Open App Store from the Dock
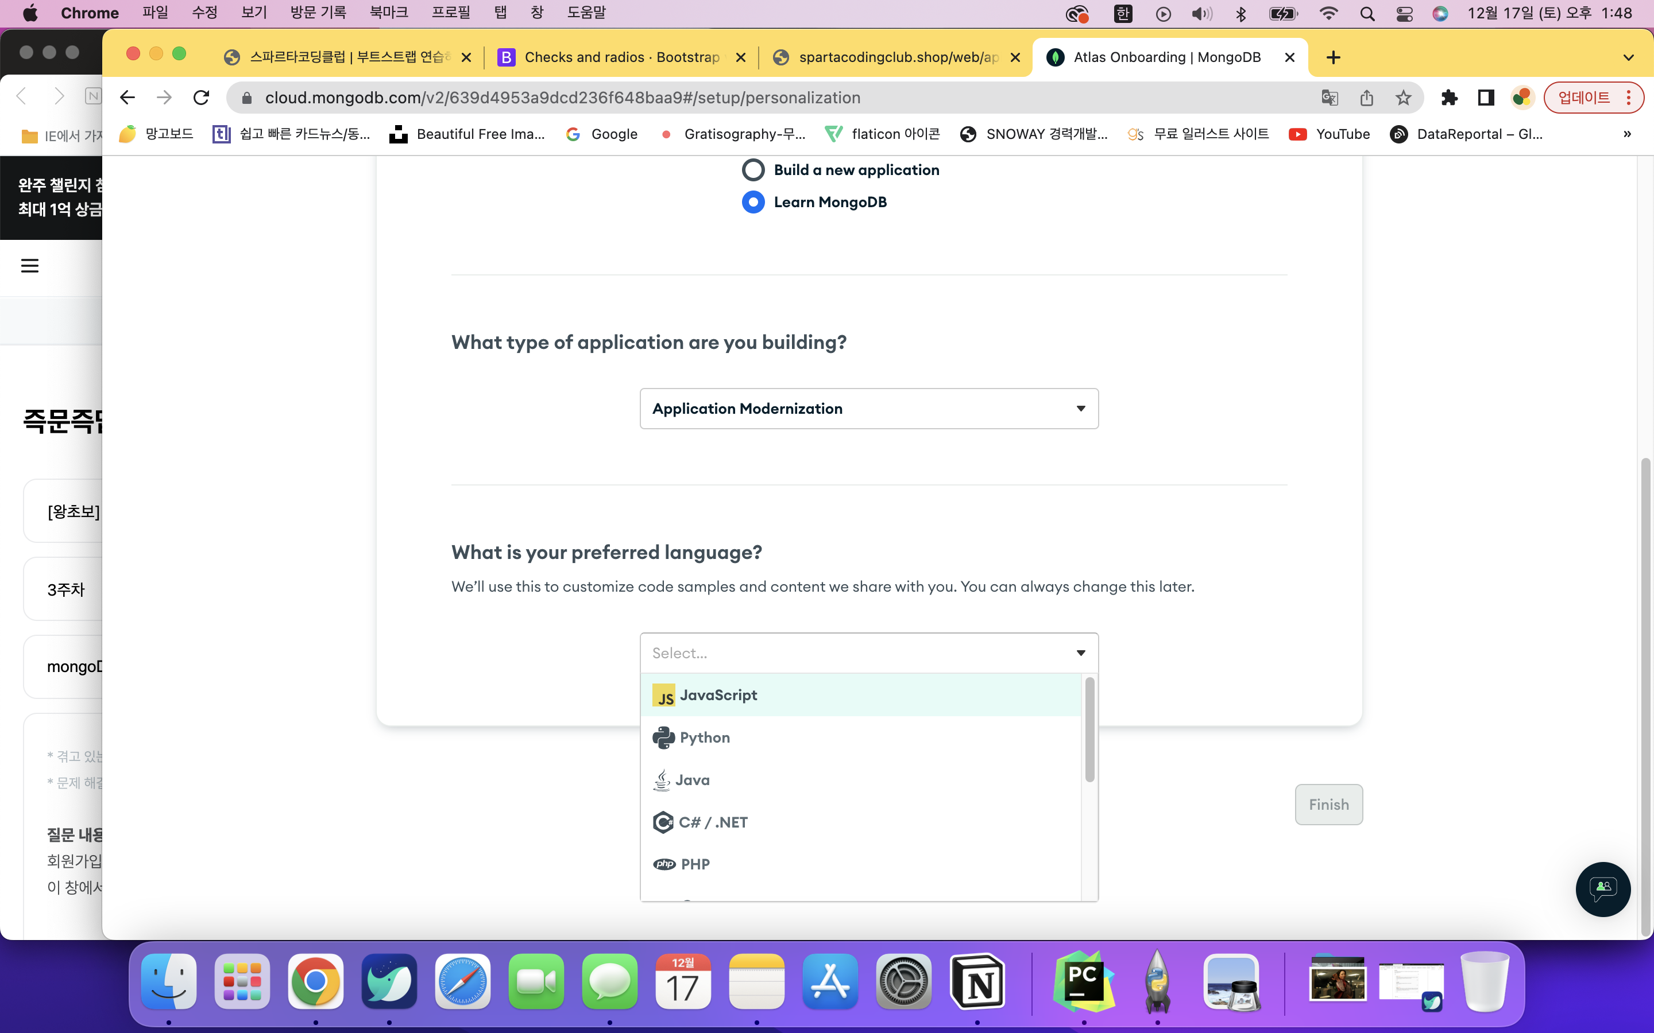Image resolution: width=1654 pixels, height=1033 pixels. 830,981
